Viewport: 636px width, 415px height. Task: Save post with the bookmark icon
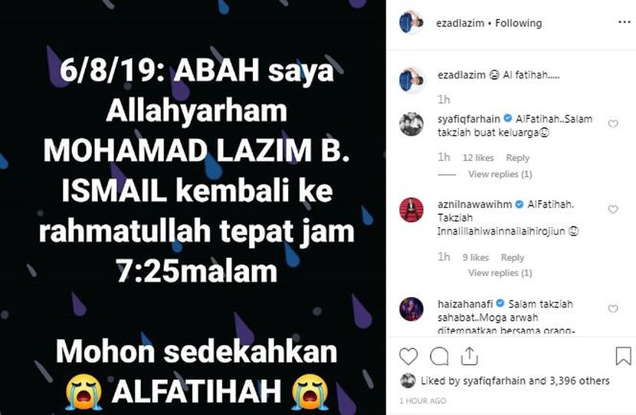click(623, 356)
